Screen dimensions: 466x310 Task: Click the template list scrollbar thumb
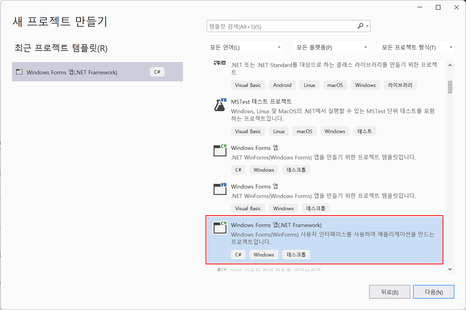(450, 87)
